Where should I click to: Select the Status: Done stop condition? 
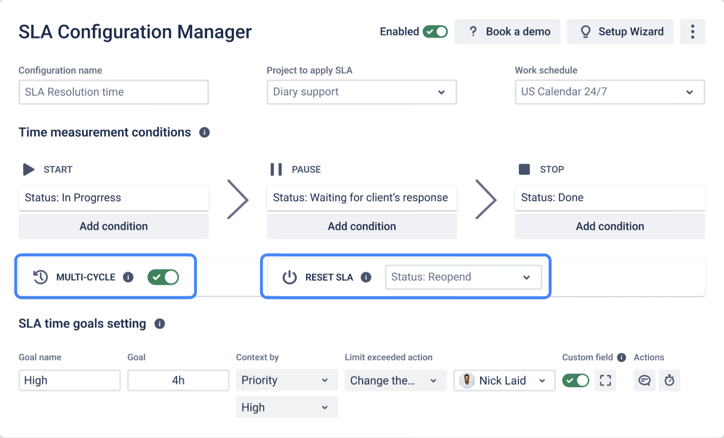(x=610, y=198)
